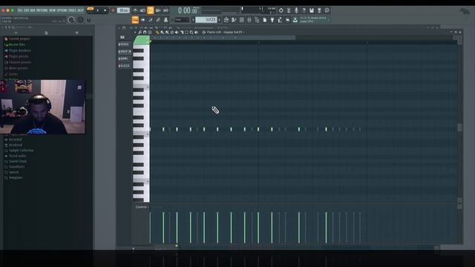
Task: Click the arrow right of SLICEX pattern name
Action: (x=220, y=20)
